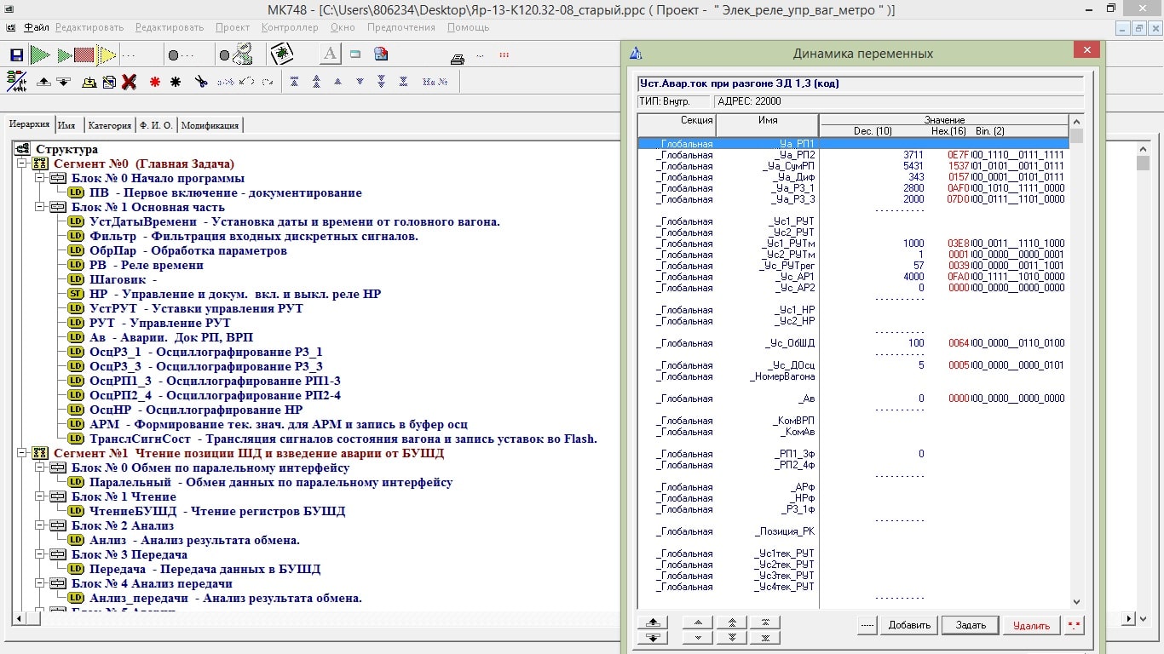Switch to the Модификация tab
This screenshot has width=1164, height=654.
pyautogui.click(x=210, y=125)
